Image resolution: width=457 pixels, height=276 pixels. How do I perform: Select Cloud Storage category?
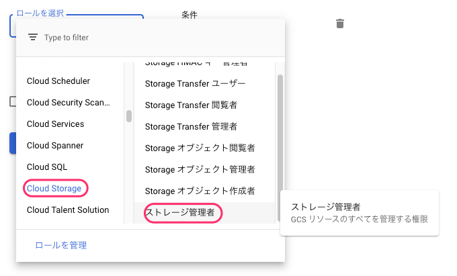point(54,189)
